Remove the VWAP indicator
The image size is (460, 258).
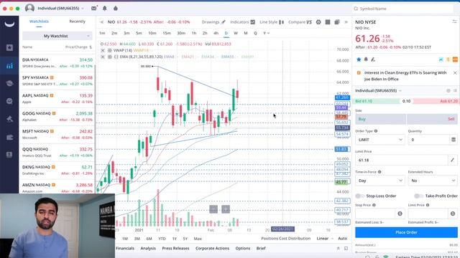(x=103, y=50)
